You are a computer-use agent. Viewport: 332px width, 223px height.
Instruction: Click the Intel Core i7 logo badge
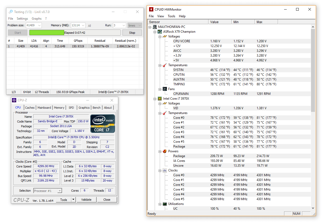[103, 124]
